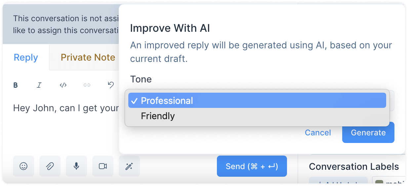Add a label under Conversation Labels

[339, 181]
